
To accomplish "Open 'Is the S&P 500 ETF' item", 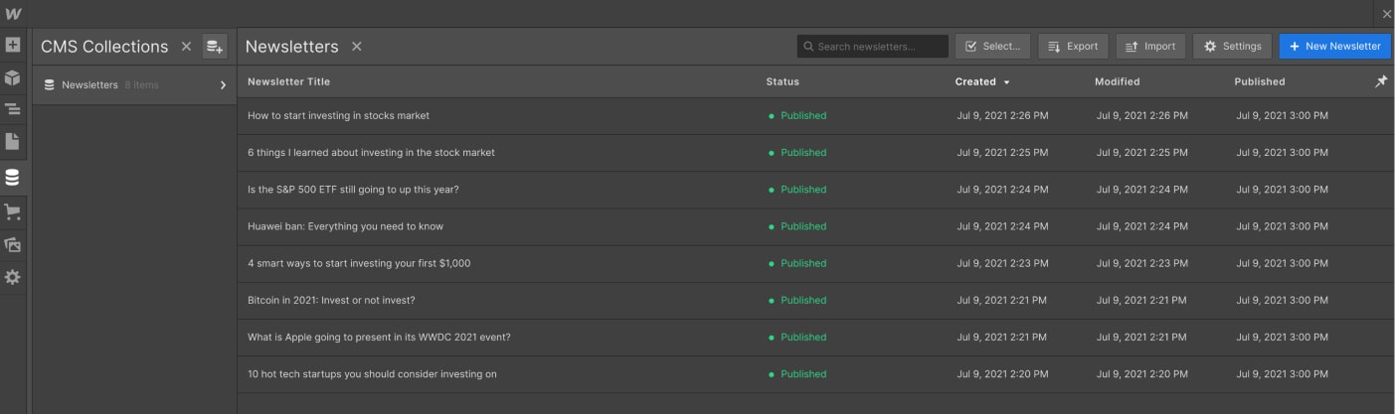I will pos(353,190).
